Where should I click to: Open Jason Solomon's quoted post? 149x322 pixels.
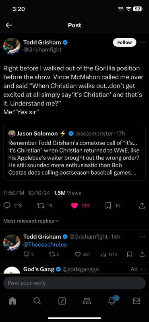tap(74, 153)
